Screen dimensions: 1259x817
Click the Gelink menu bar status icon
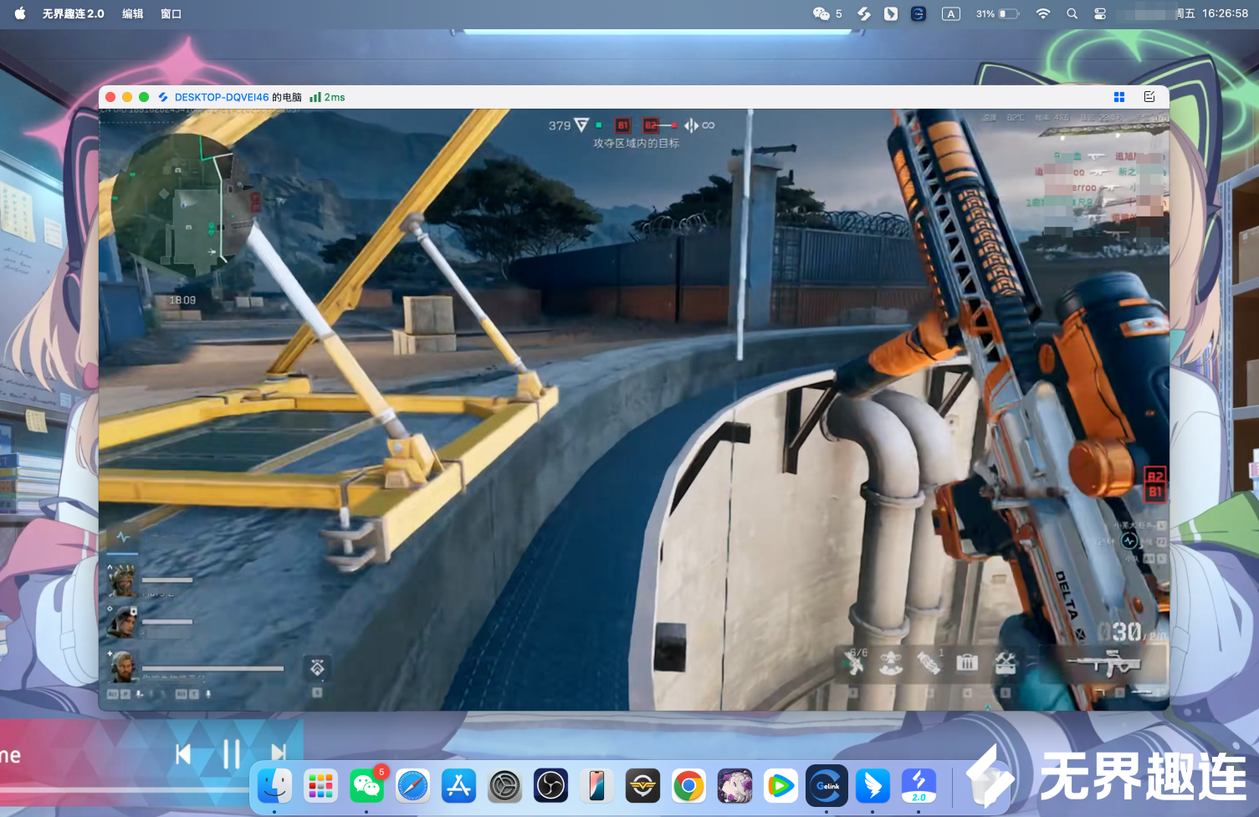(x=918, y=13)
